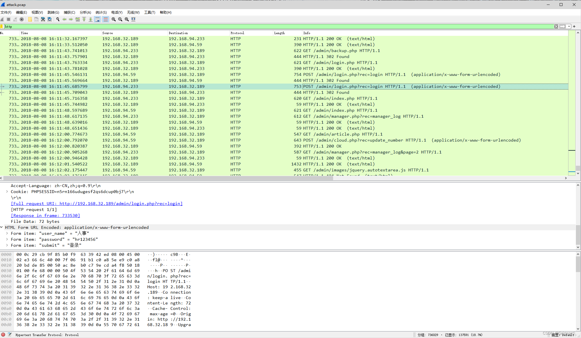Click the reload capture file icon

[x=50, y=19]
